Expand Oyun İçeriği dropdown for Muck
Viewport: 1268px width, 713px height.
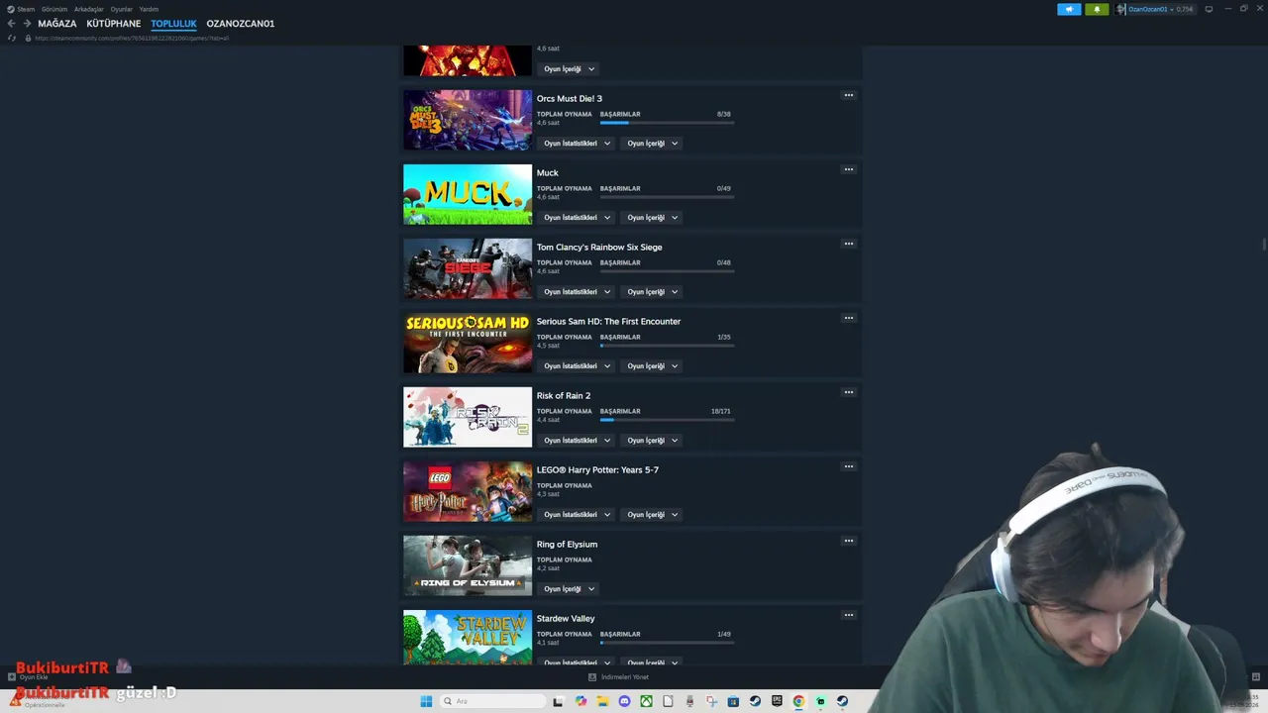click(652, 218)
